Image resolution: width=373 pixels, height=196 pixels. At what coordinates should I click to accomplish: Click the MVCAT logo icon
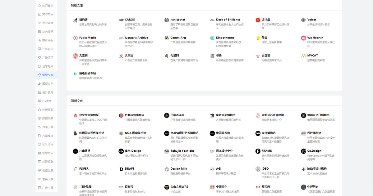coord(304,56)
